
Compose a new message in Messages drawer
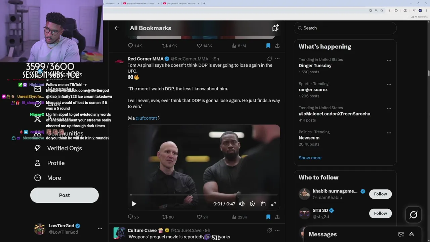point(401,234)
